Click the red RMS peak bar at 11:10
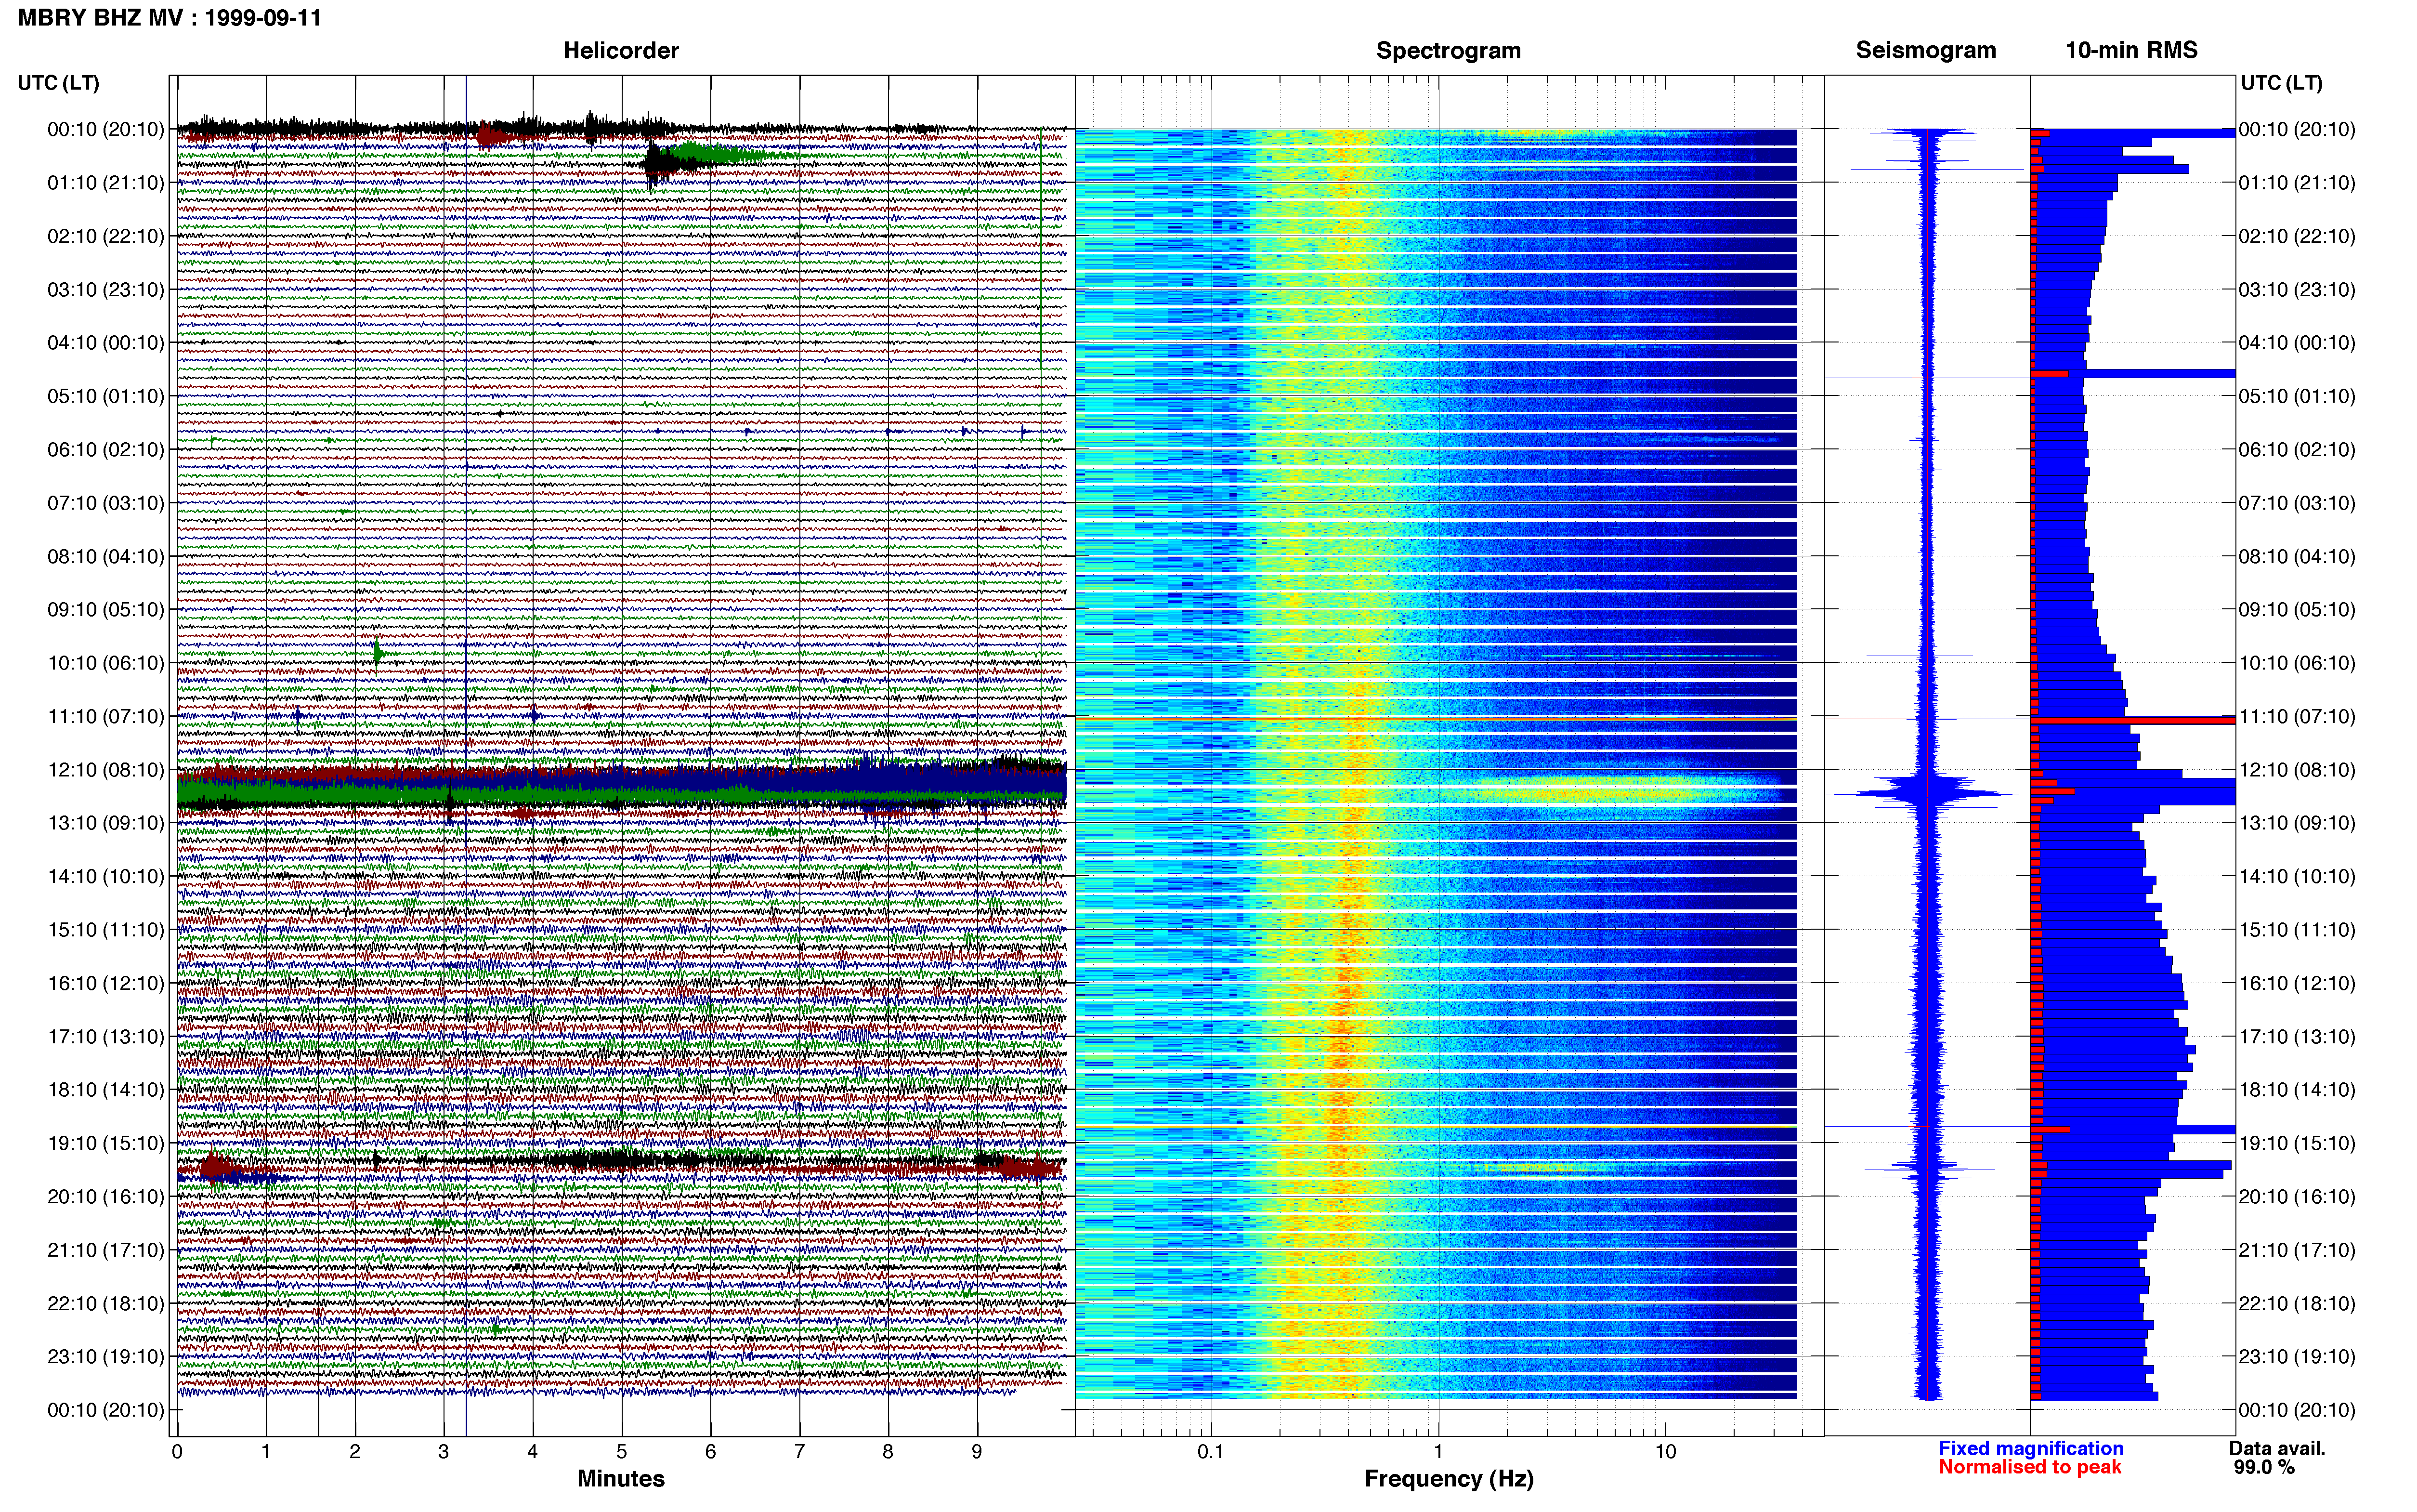This screenshot has width=2417, height=1512. click(x=2133, y=720)
